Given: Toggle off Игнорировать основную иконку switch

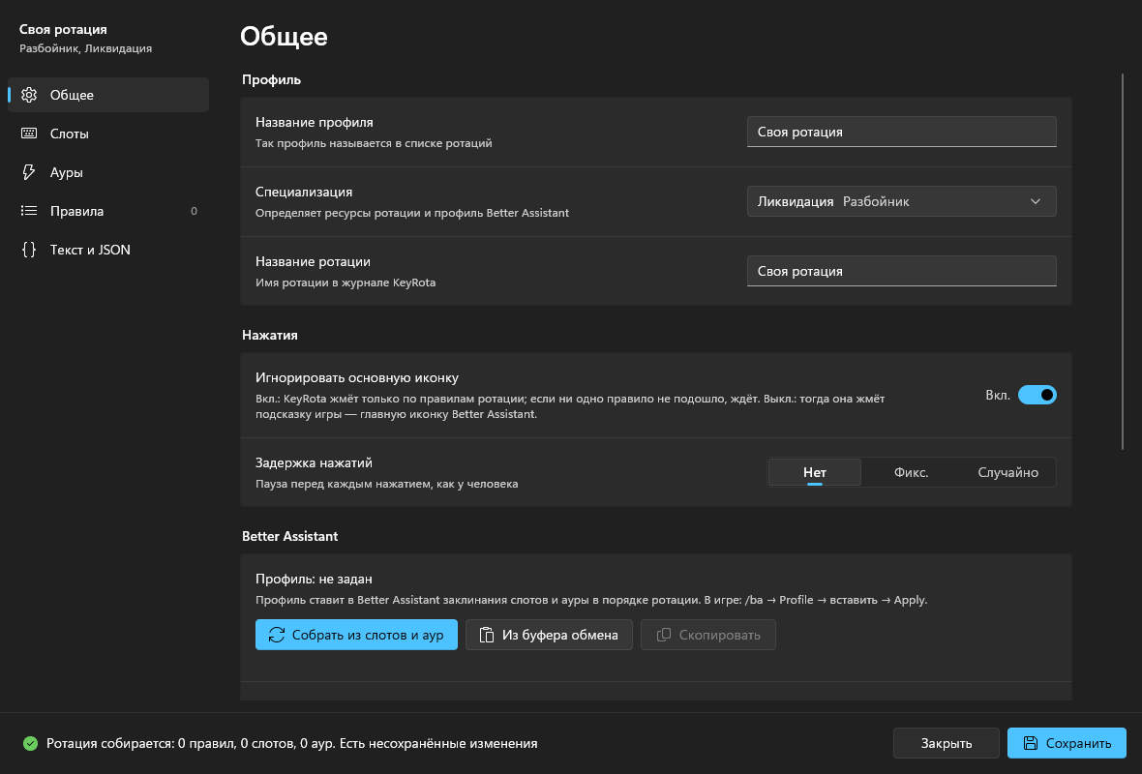Looking at the screenshot, I should click(x=1037, y=395).
